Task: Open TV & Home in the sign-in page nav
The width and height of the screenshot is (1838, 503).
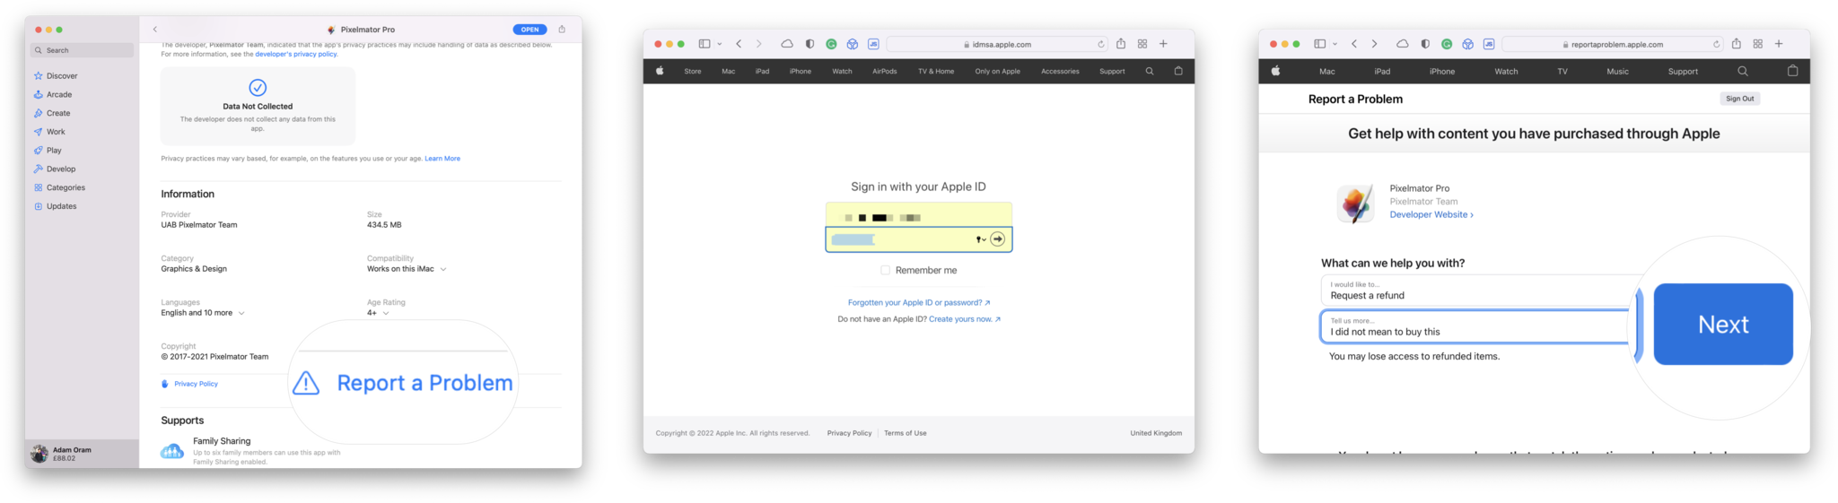Action: click(x=936, y=71)
